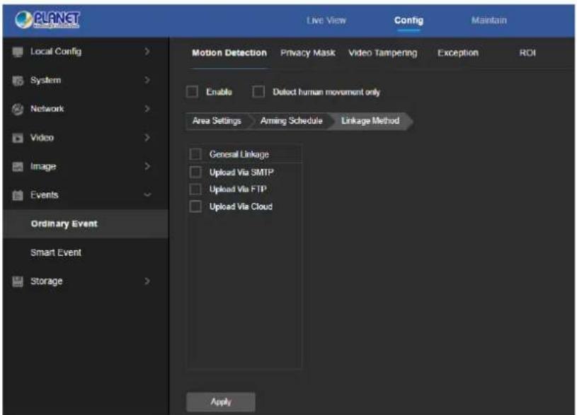The width and height of the screenshot is (577, 415).
Task: Tick Detect human movement only
Action: (x=258, y=91)
